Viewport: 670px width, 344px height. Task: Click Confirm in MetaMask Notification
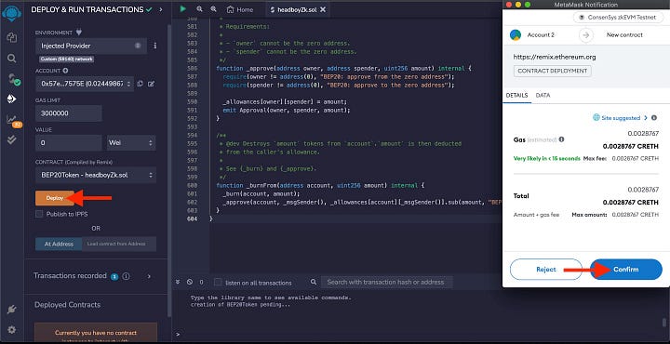626,270
